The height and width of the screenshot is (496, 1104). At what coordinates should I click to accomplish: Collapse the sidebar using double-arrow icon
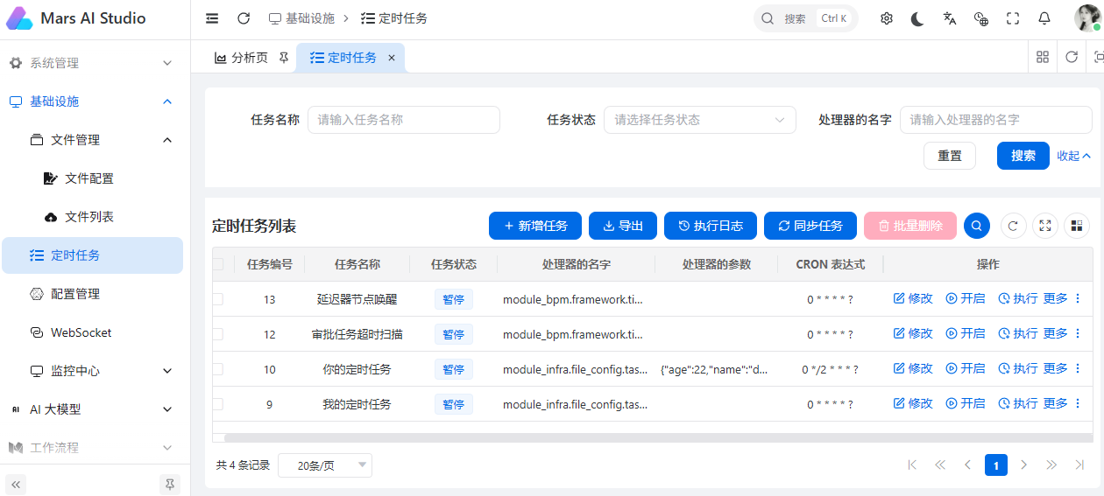[16, 484]
